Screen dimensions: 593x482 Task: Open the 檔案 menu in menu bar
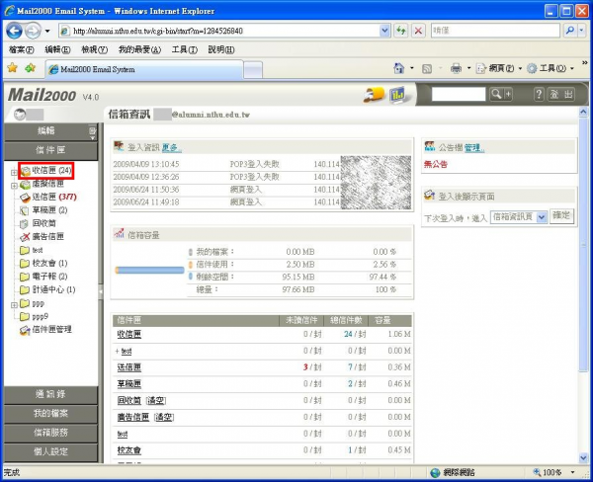pos(20,49)
